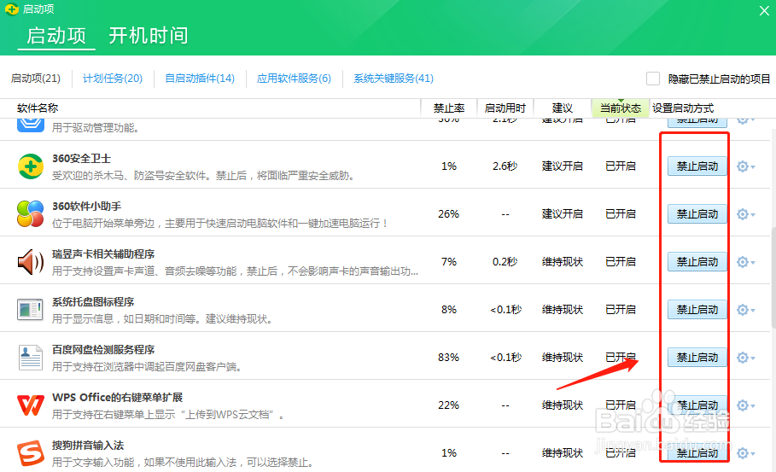Select the 自启动插件(14) tab

pyautogui.click(x=199, y=79)
